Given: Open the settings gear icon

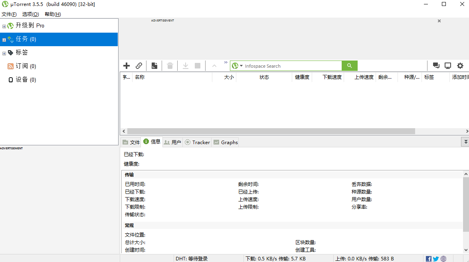Looking at the screenshot, I should [x=460, y=65].
